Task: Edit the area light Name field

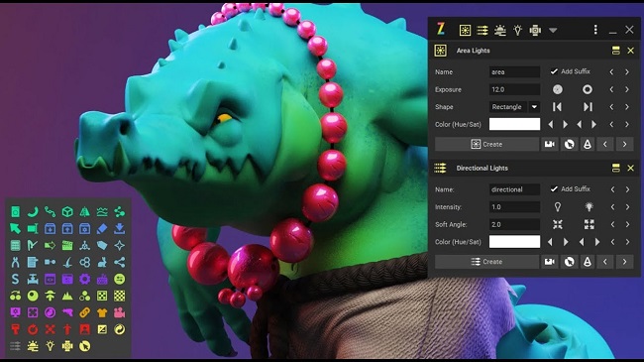Action: (514, 72)
